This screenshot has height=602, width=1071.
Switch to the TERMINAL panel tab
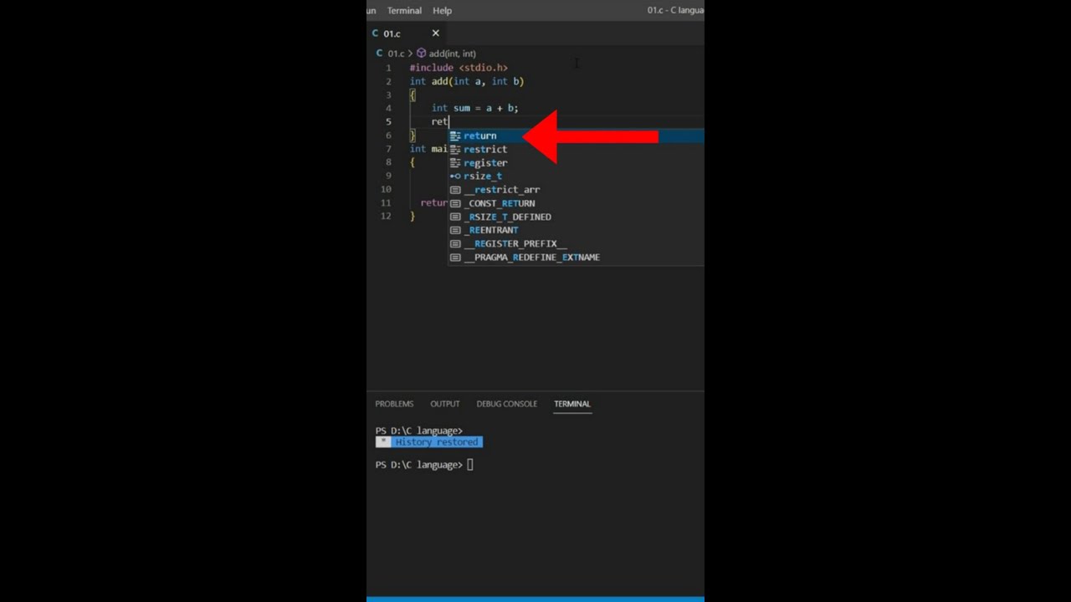[x=571, y=404]
